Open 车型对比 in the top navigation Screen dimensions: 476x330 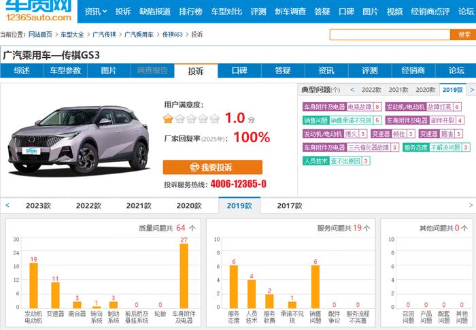(226, 12)
